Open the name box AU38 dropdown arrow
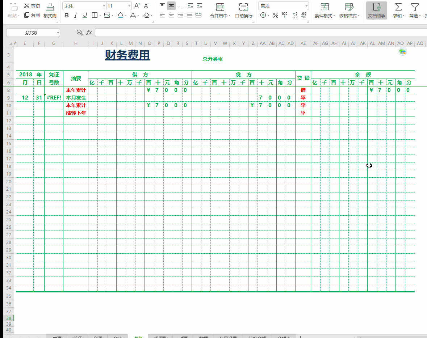 click(x=58, y=33)
